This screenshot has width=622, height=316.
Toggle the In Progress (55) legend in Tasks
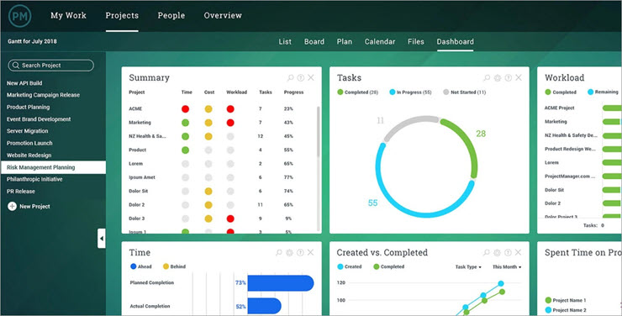(x=410, y=92)
